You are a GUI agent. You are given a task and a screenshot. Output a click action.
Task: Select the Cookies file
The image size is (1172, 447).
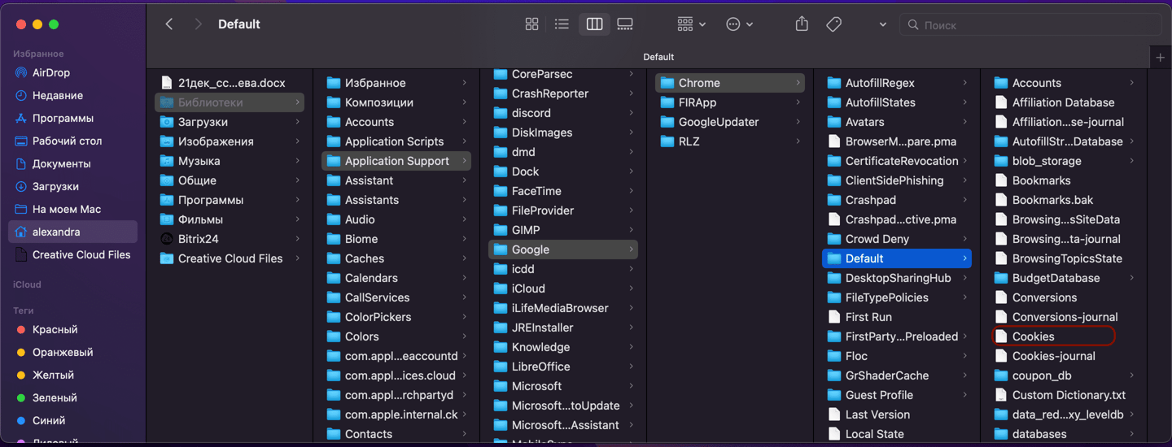pos(1054,336)
